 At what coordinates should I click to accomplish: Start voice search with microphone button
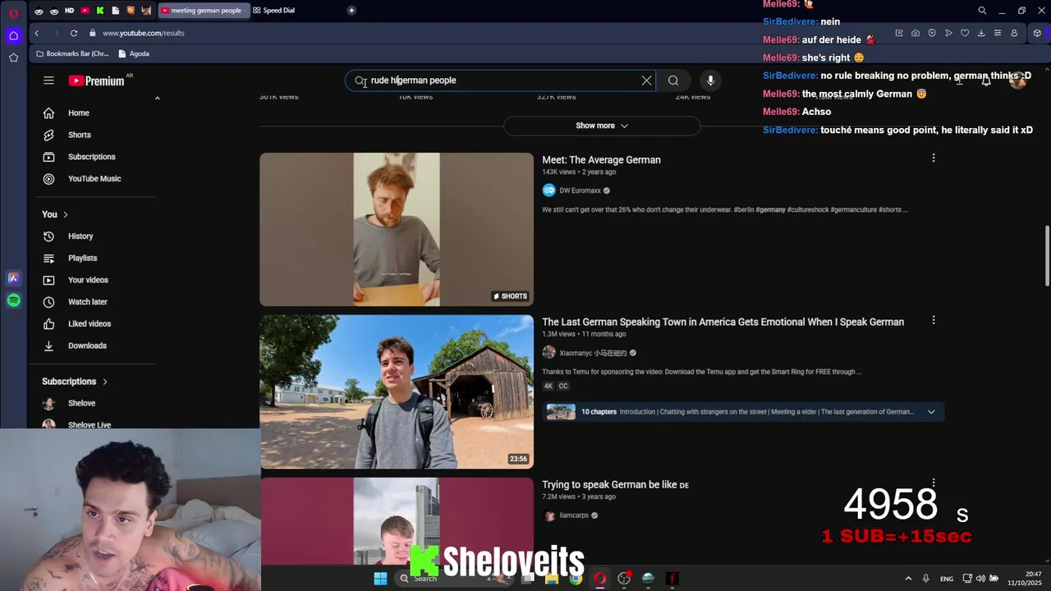pos(710,80)
